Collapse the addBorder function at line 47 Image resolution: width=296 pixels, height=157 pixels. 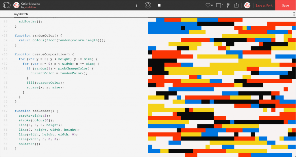tap(2, 111)
